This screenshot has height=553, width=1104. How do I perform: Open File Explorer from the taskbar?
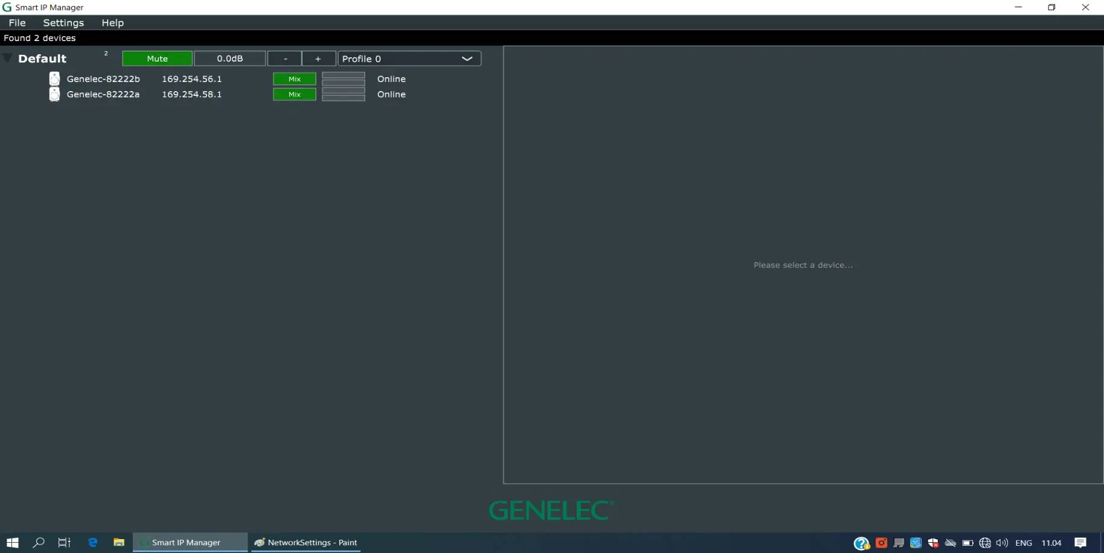coord(119,543)
